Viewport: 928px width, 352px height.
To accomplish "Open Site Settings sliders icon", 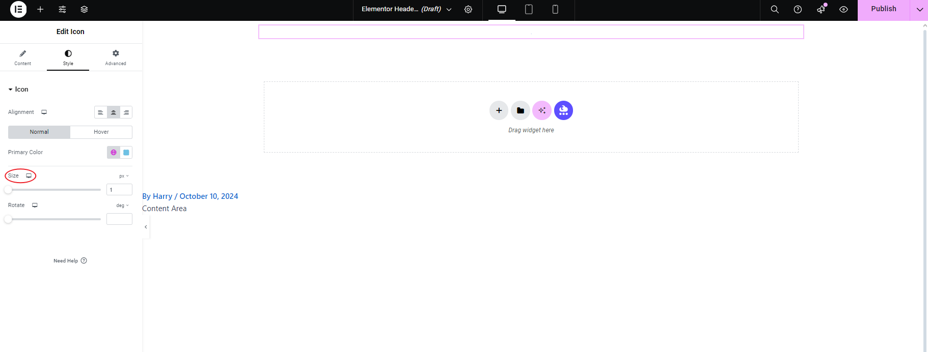I will pyautogui.click(x=62, y=10).
